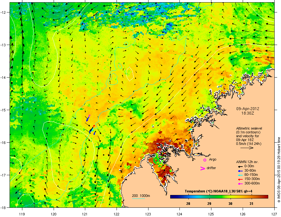
Task: Click the '80-150m' depth label
Action: point(251,175)
